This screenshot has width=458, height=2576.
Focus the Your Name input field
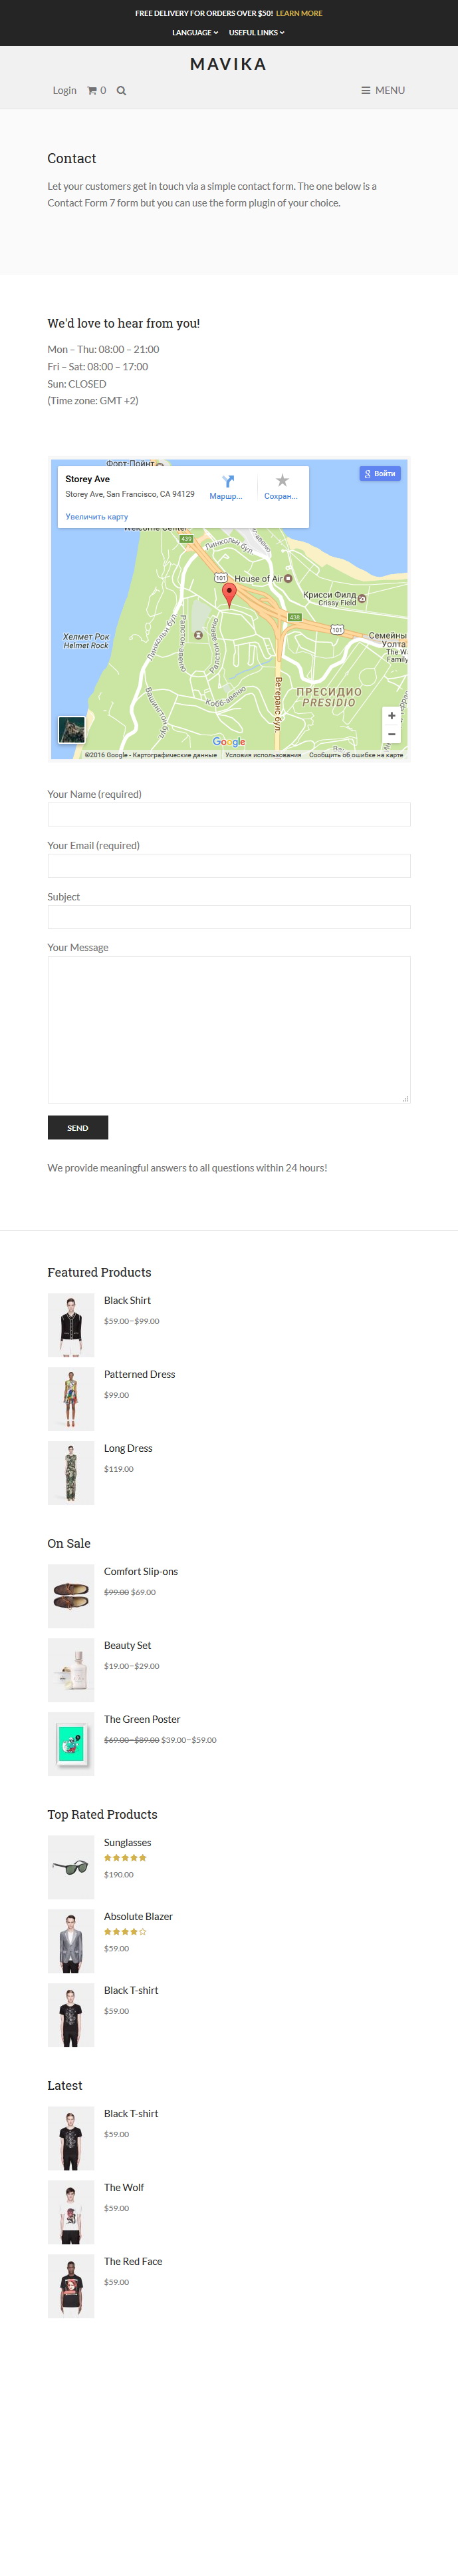pyautogui.click(x=229, y=814)
